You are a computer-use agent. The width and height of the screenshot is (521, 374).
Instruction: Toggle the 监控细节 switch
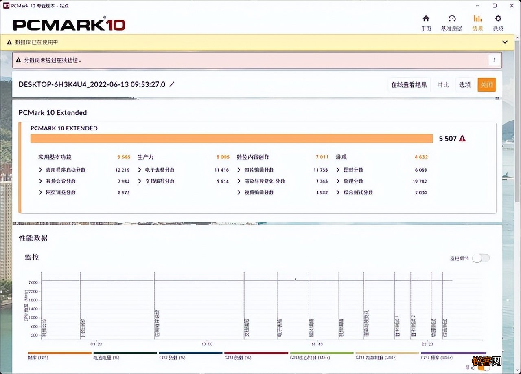[x=481, y=258]
